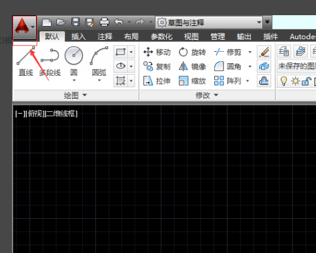Select the 修剪 trim tool
Image resolution: width=316 pixels, height=253 pixels.
click(228, 52)
